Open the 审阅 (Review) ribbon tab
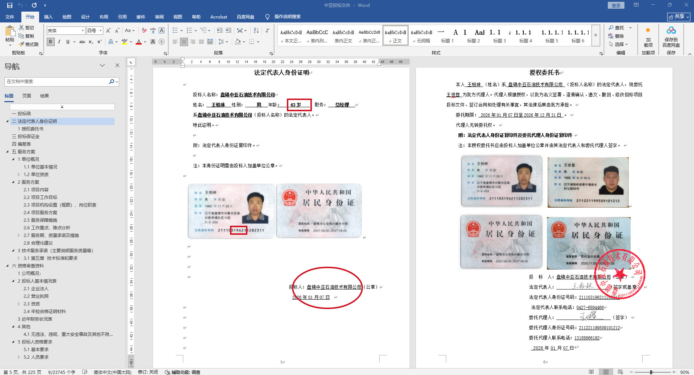The height and width of the screenshot is (375, 694). 159,17
